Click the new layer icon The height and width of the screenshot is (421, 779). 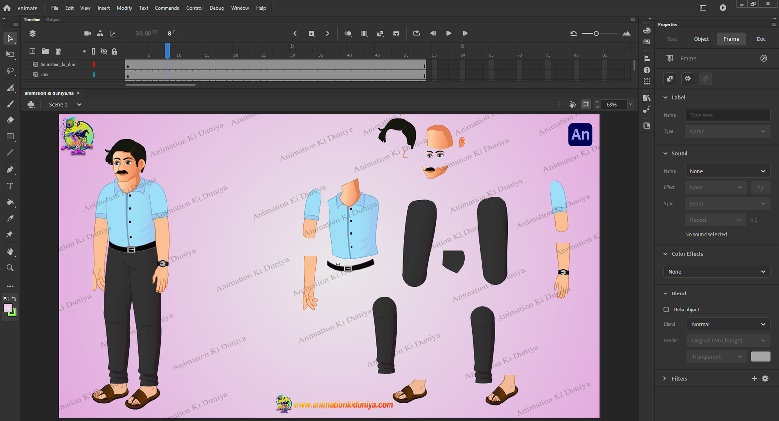(x=32, y=51)
